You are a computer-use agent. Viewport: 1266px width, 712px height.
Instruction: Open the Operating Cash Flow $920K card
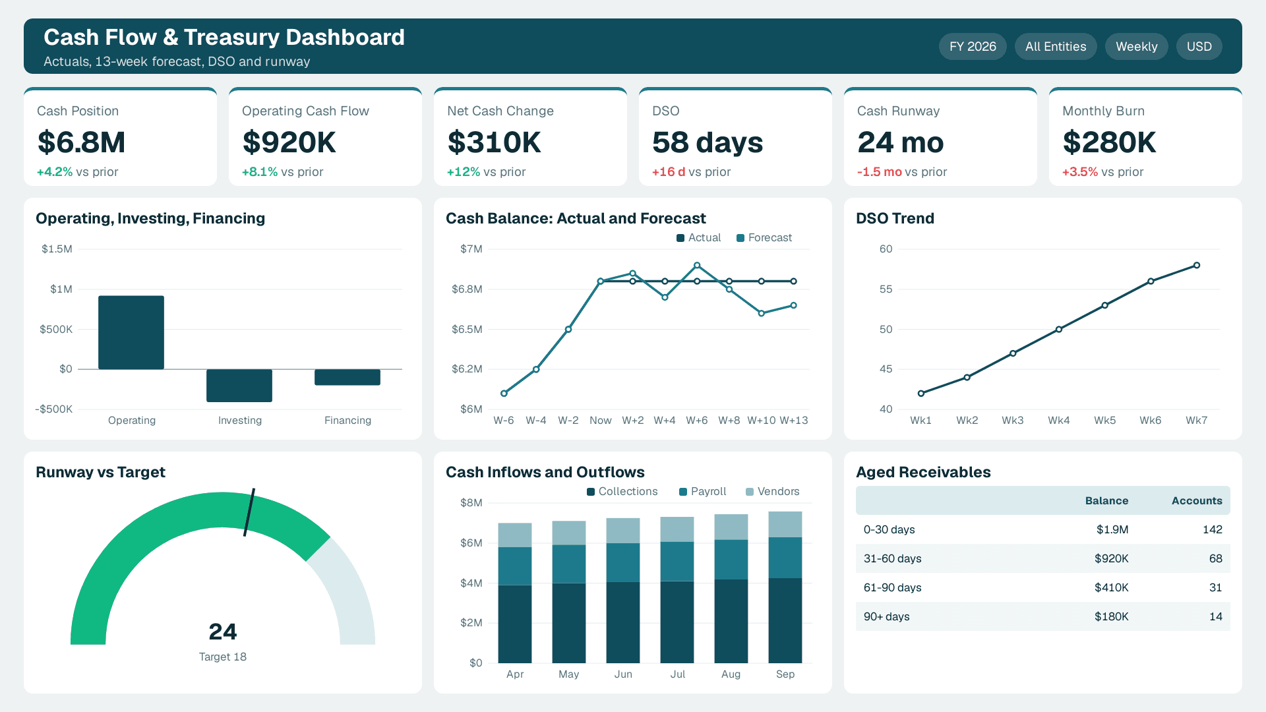coord(325,137)
